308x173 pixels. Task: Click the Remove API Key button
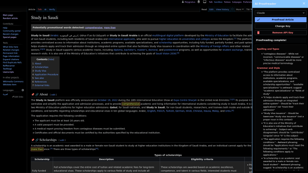tap(280, 32)
